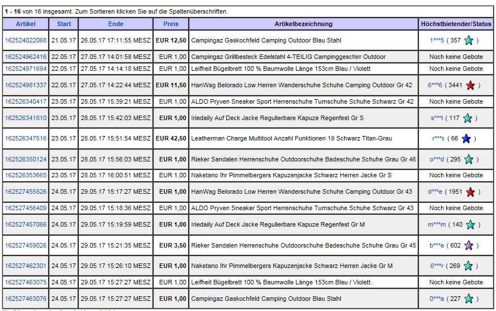Sort by the Ende column header

coord(116,24)
